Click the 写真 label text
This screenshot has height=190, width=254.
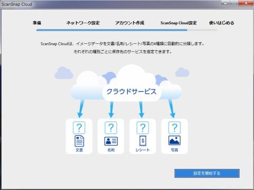pyautogui.click(x=174, y=150)
